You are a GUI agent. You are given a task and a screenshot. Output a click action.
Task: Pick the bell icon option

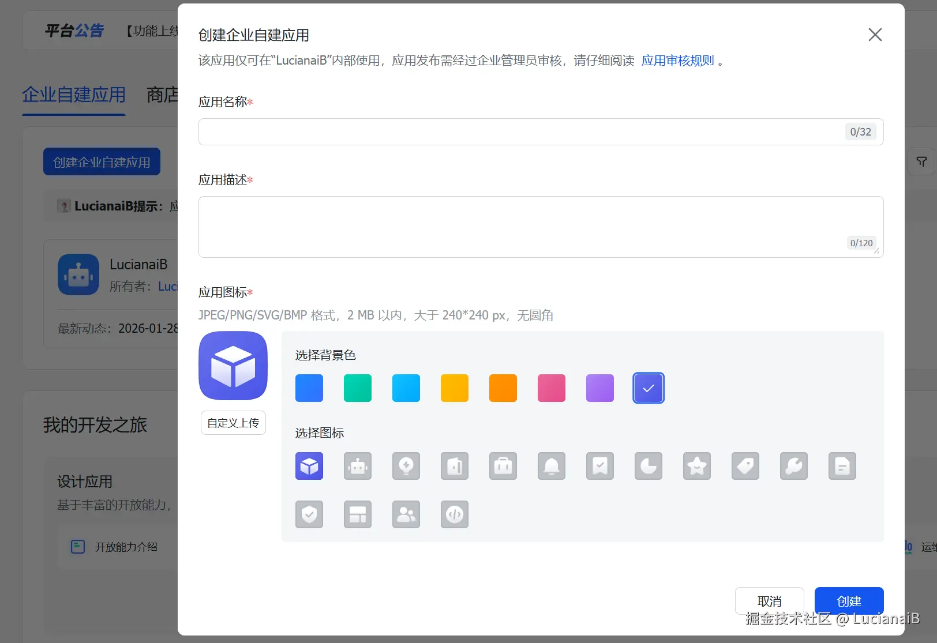pyautogui.click(x=552, y=466)
